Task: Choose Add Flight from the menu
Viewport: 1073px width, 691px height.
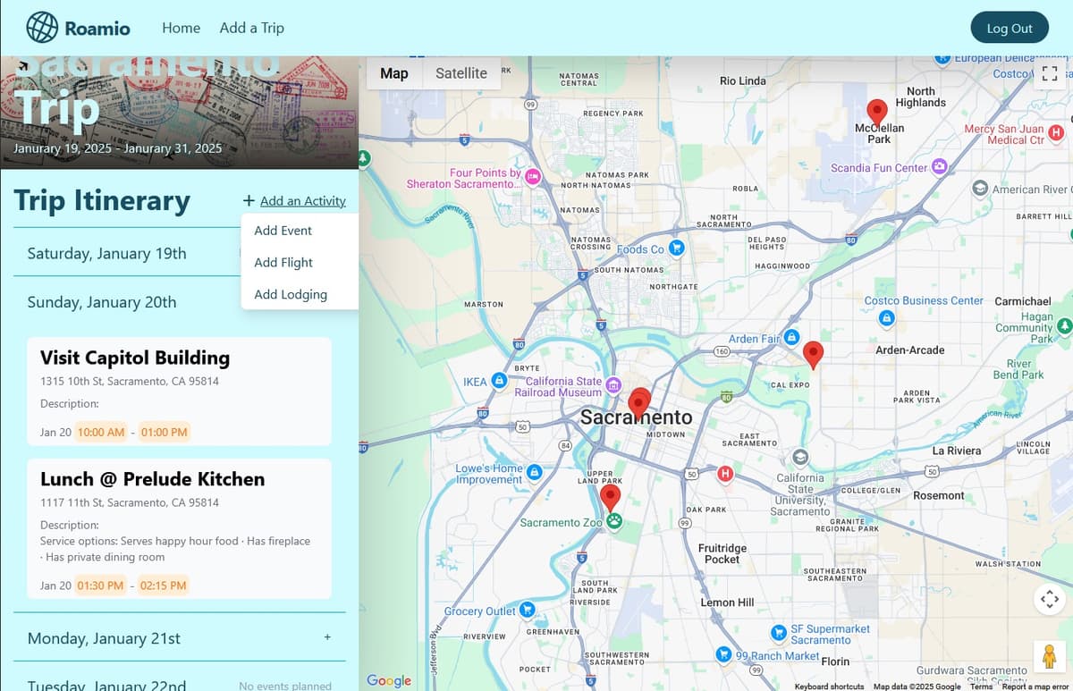Action: 283,263
